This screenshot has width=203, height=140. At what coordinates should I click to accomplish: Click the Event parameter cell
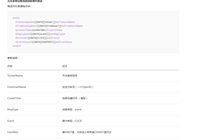point(11,121)
